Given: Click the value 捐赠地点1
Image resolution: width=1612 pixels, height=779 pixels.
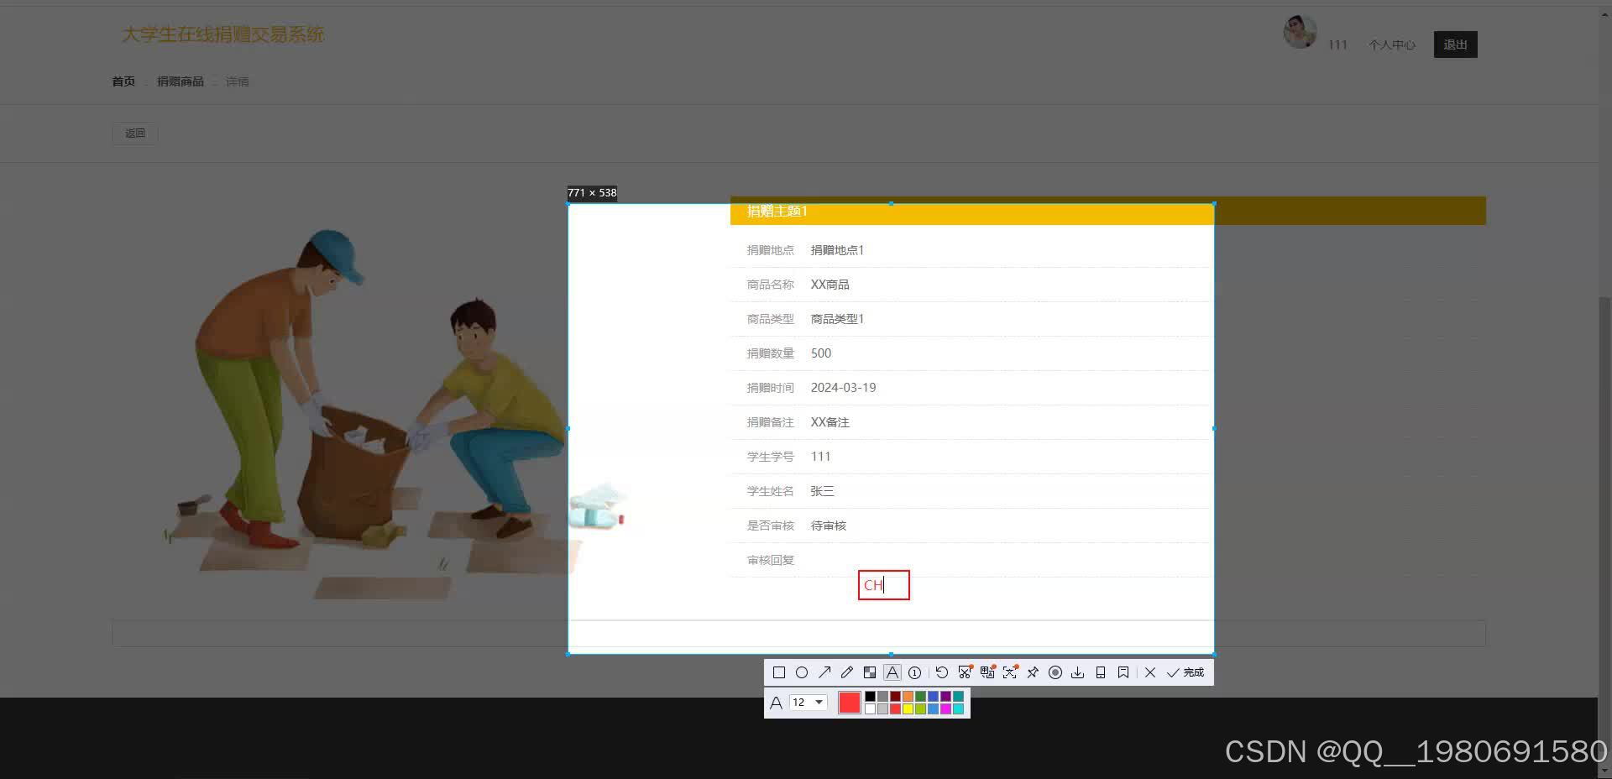Looking at the screenshot, I should pyautogui.click(x=837, y=250).
